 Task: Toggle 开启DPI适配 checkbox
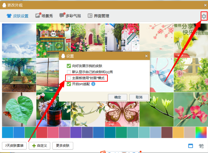click(x=69, y=84)
